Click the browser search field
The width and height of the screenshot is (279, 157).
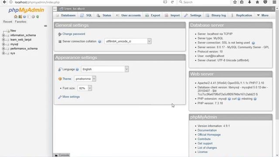pyautogui.click(x=204, y=2)
